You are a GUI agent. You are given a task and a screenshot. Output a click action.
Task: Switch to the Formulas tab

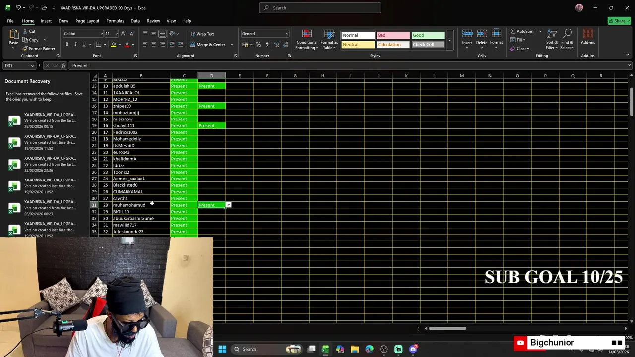pyautogui.click(x=115, y=21)
